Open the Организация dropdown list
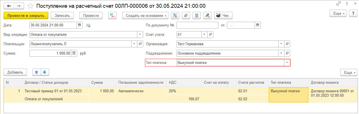The width and height of the screenshot is (359, 114). point(281,44)
